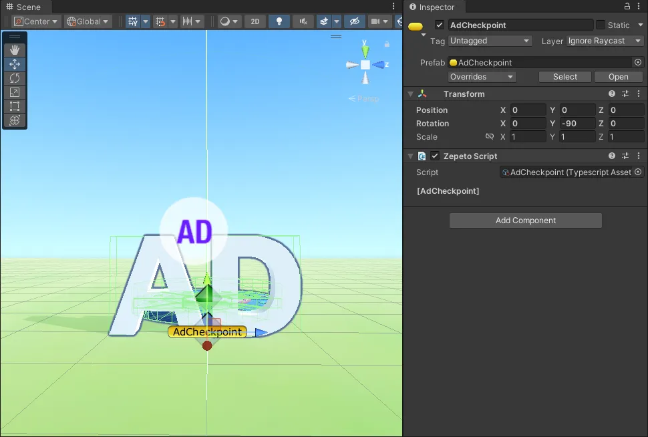The image size is (648, 437).
Task: Open the Center pivot mode dropdown
Action: click(x=36, y=21)
